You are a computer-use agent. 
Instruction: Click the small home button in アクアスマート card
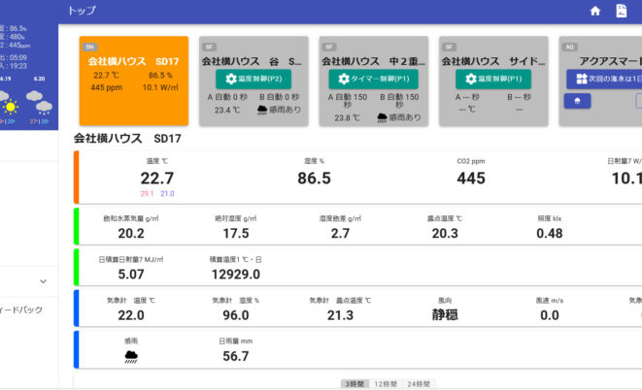click(x=578, y=101)
